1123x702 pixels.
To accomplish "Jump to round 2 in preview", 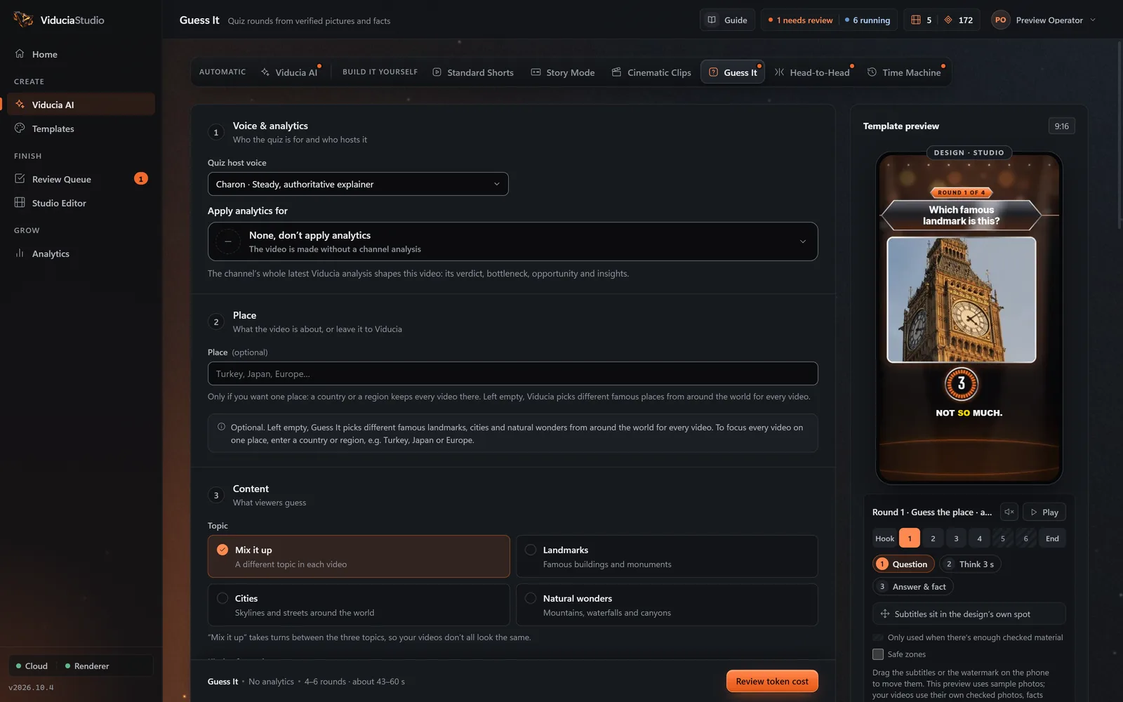I will point(933,538).
